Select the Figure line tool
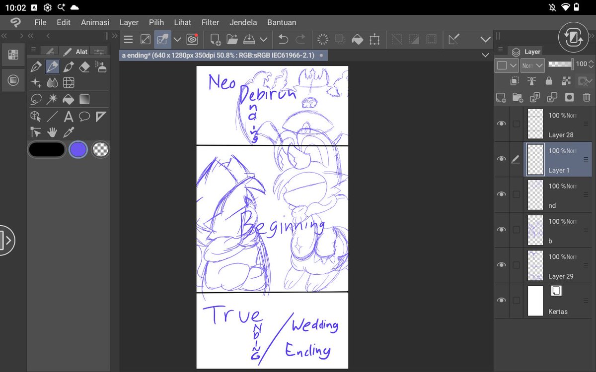This screenshot has width=596, height=372. 52,117
